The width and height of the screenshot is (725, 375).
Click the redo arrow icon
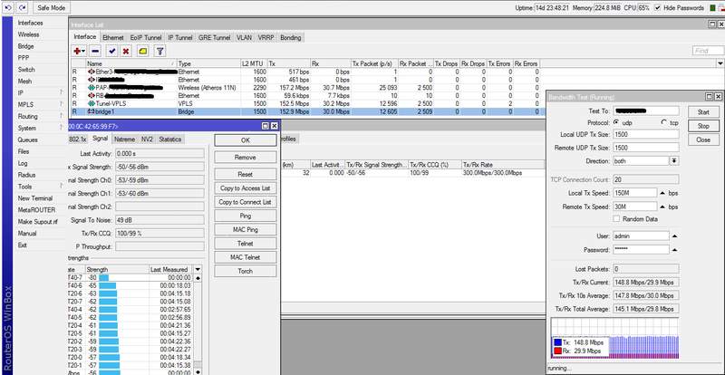coord(22,7)
